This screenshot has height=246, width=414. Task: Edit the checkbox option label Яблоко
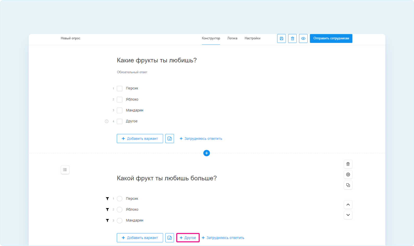coord(132,99)
